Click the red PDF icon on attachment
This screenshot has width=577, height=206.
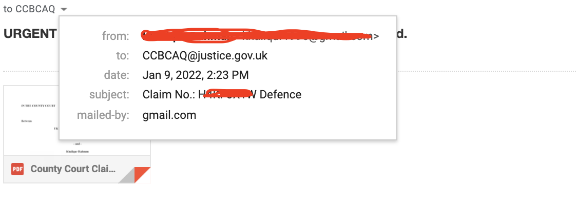pyautogui.click(x=17, y=169)
